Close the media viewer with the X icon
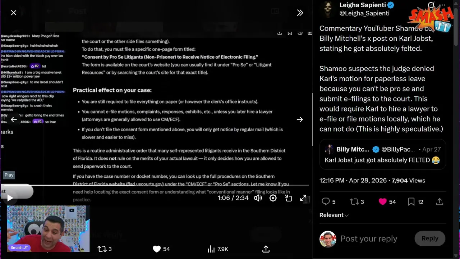This screenshot has width=460, height=259. (x=14, y=13)
